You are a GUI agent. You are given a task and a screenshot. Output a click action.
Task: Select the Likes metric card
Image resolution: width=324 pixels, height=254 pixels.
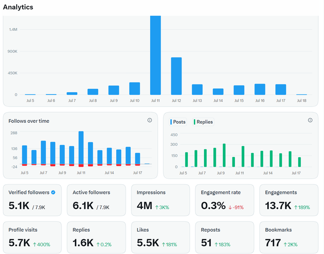[161, 237]
